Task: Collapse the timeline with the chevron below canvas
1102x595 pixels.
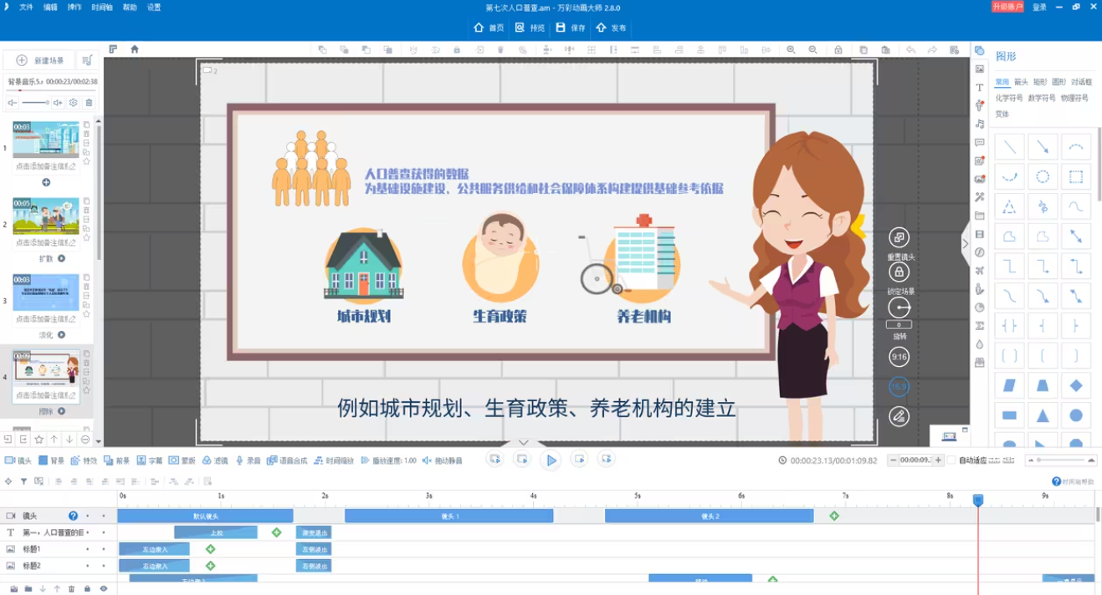Action: (524, 442)
